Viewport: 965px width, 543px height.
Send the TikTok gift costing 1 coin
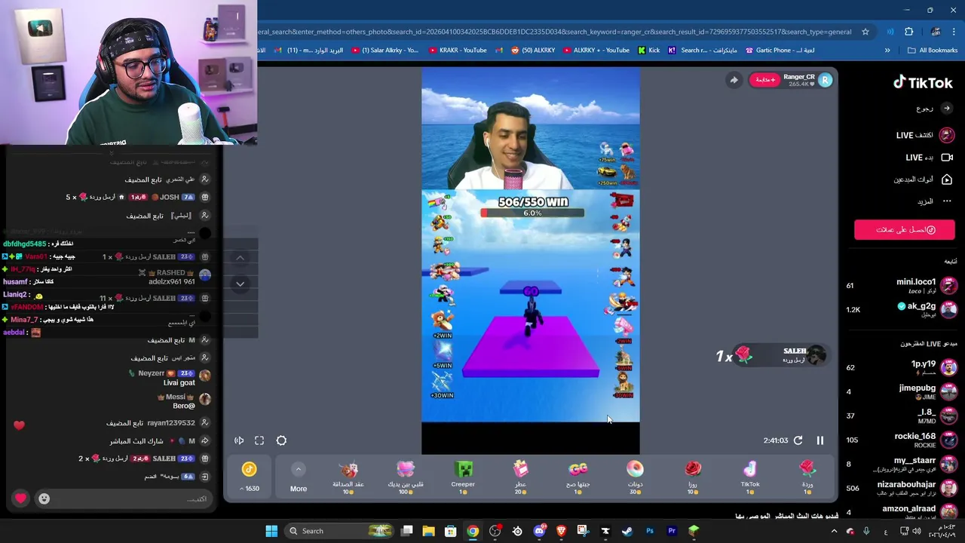[749, 478]
